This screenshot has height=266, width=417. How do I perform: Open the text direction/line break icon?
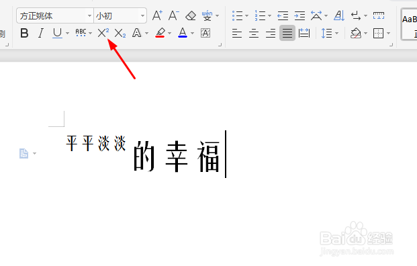coord(356,15)
